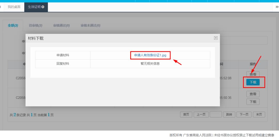The width and height of the screenshot is (279, 137).
Task: Go to the last page with 末页
Action: [259, 115]
